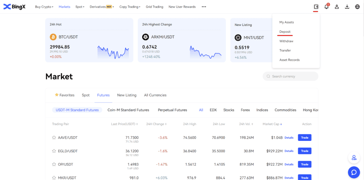Viewport: 364px width, 180px height.
Task: Select the Indices category filter
Action: click(262, 110)
